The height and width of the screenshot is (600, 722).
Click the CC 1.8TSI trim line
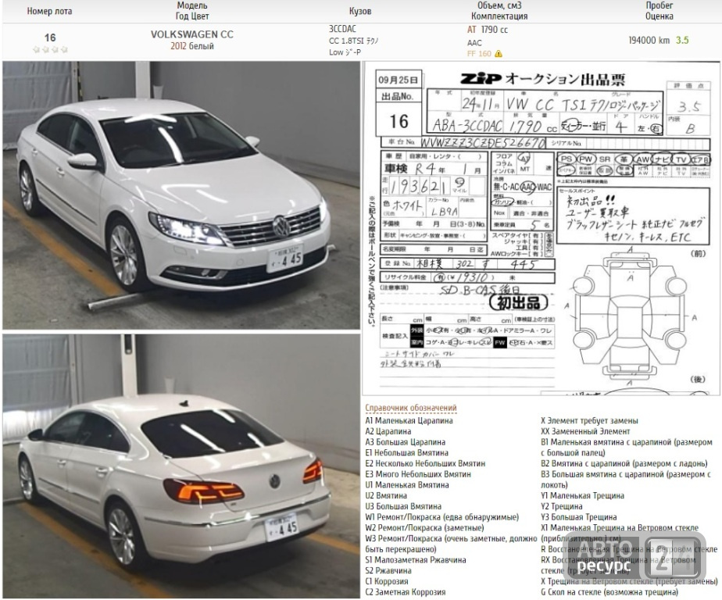click(354, 41)
